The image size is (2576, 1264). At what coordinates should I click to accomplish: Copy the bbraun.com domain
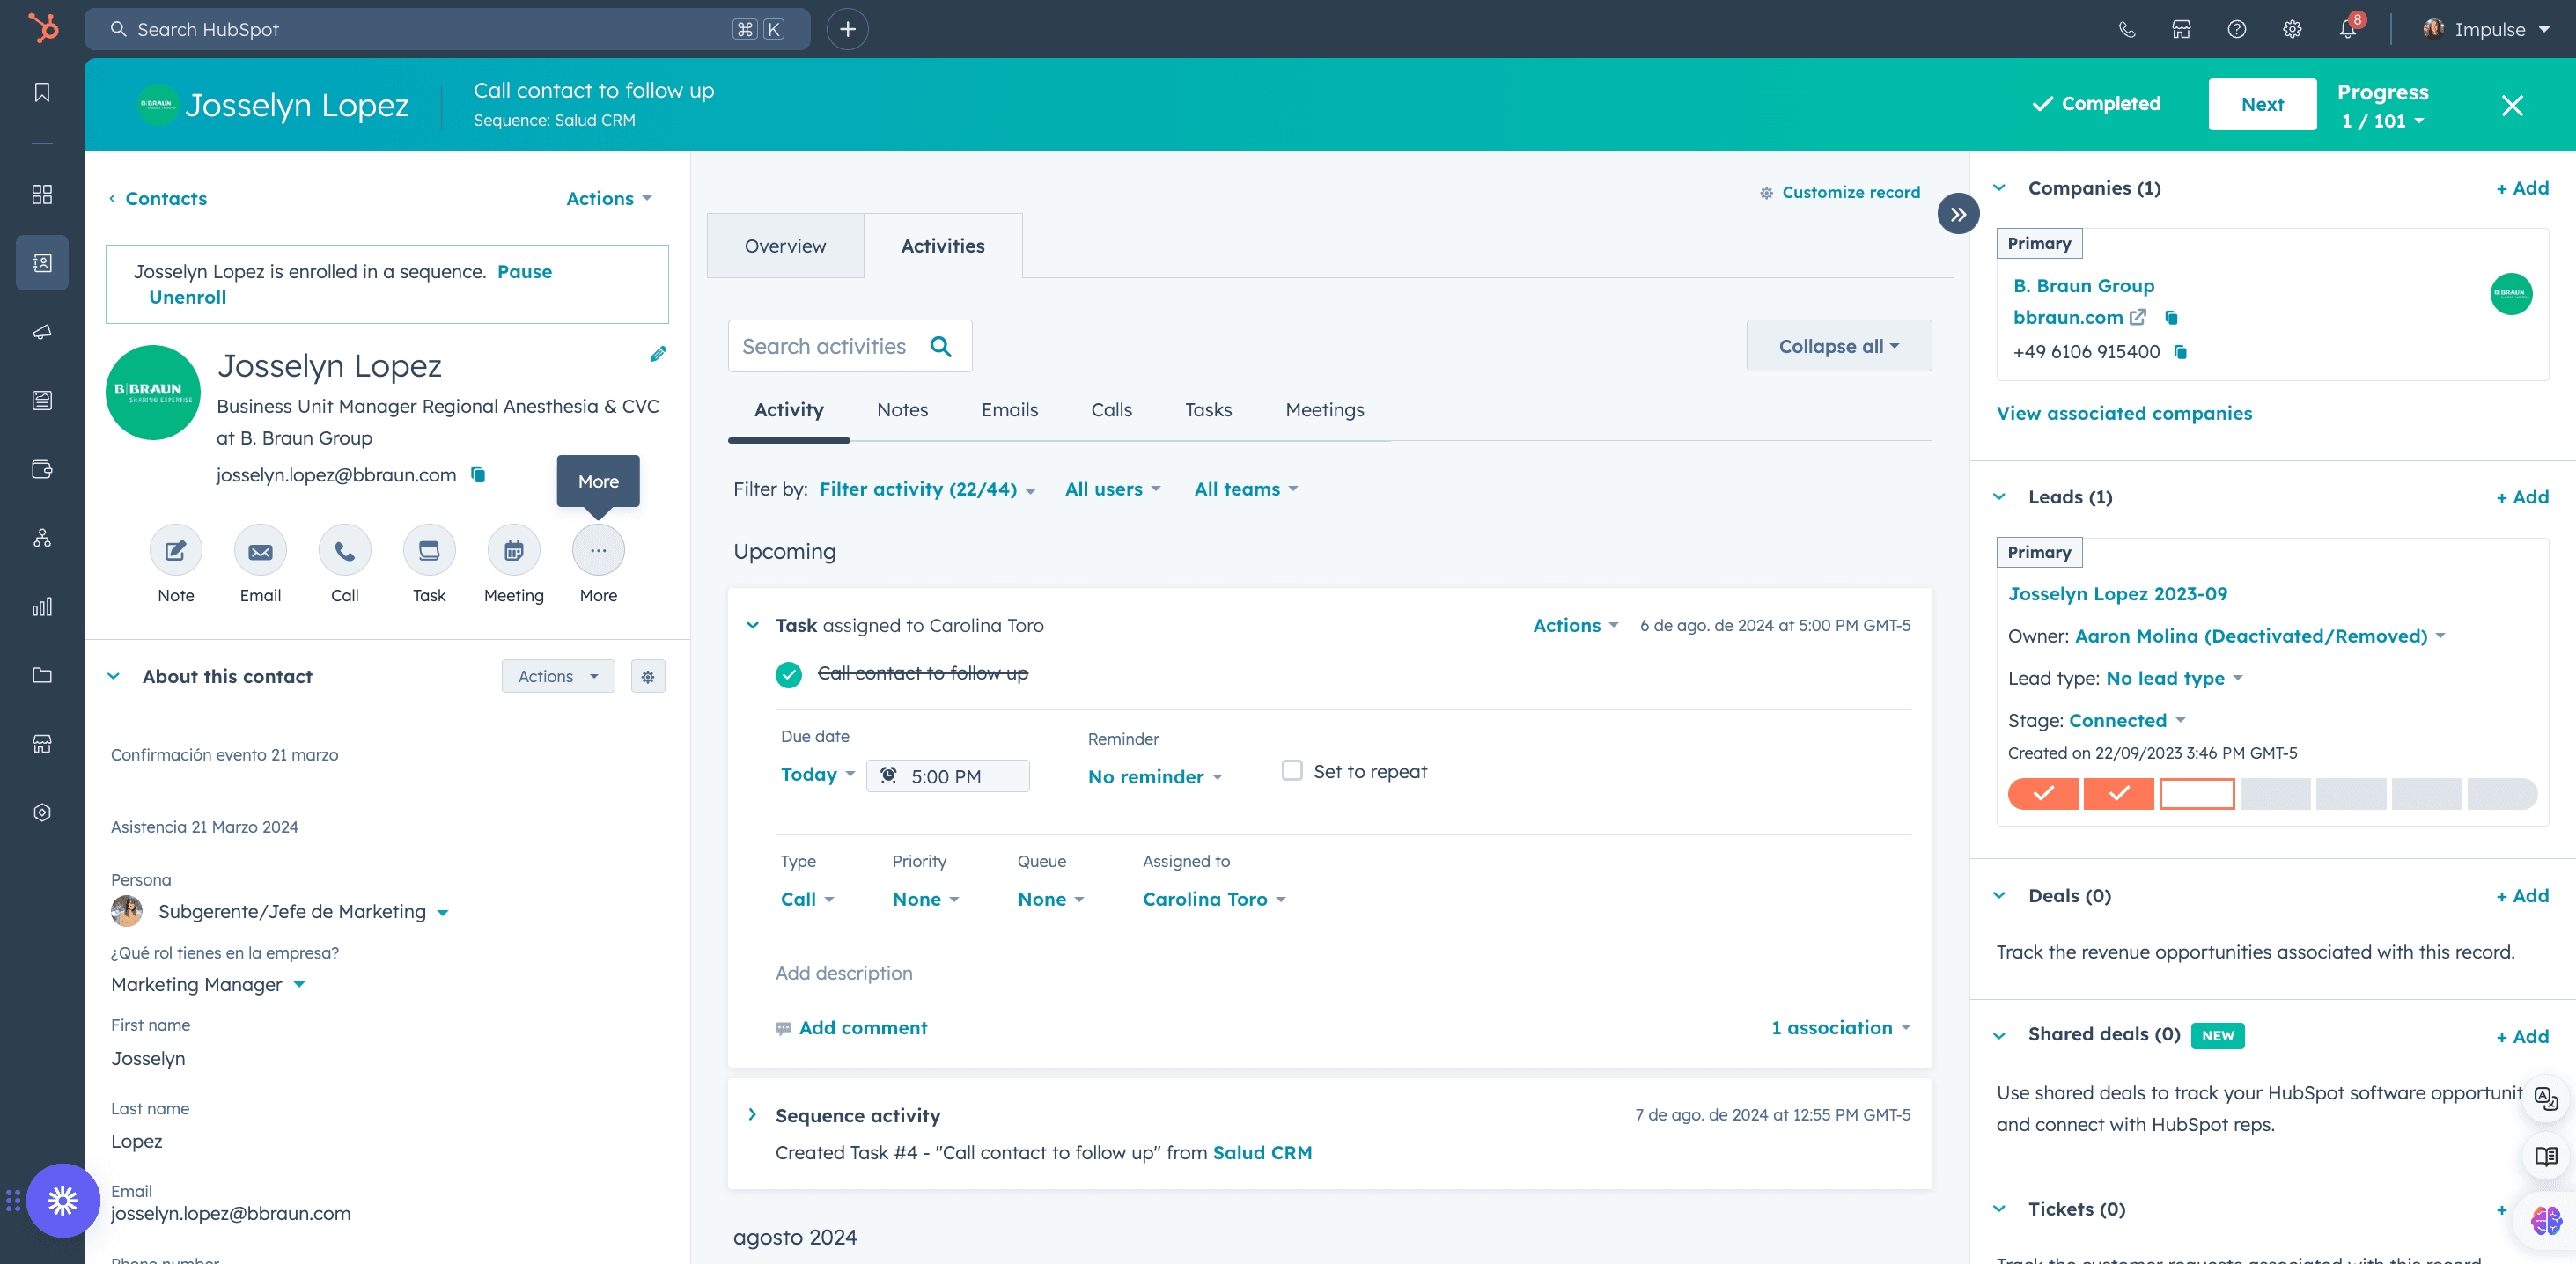2171,317
